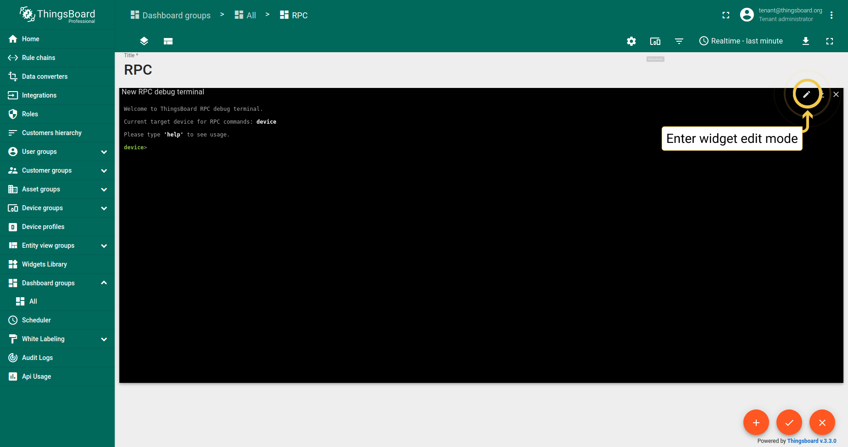Open entity aliases icon in toolbar

655,41
